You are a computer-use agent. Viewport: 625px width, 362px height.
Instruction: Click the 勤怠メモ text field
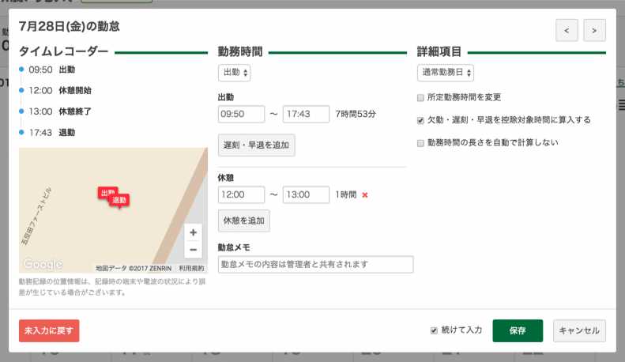315,264
